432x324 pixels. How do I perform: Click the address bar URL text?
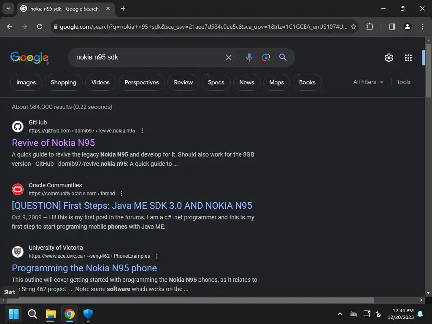(x=203, y=27)
